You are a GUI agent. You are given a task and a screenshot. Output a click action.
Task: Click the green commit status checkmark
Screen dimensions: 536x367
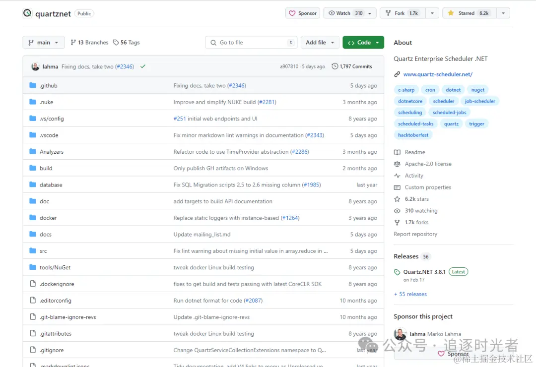pyautogui.click(x=143, y=66)
